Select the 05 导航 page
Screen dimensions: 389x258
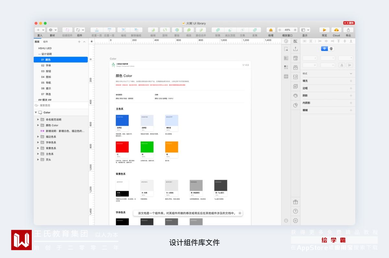point(61,83)
